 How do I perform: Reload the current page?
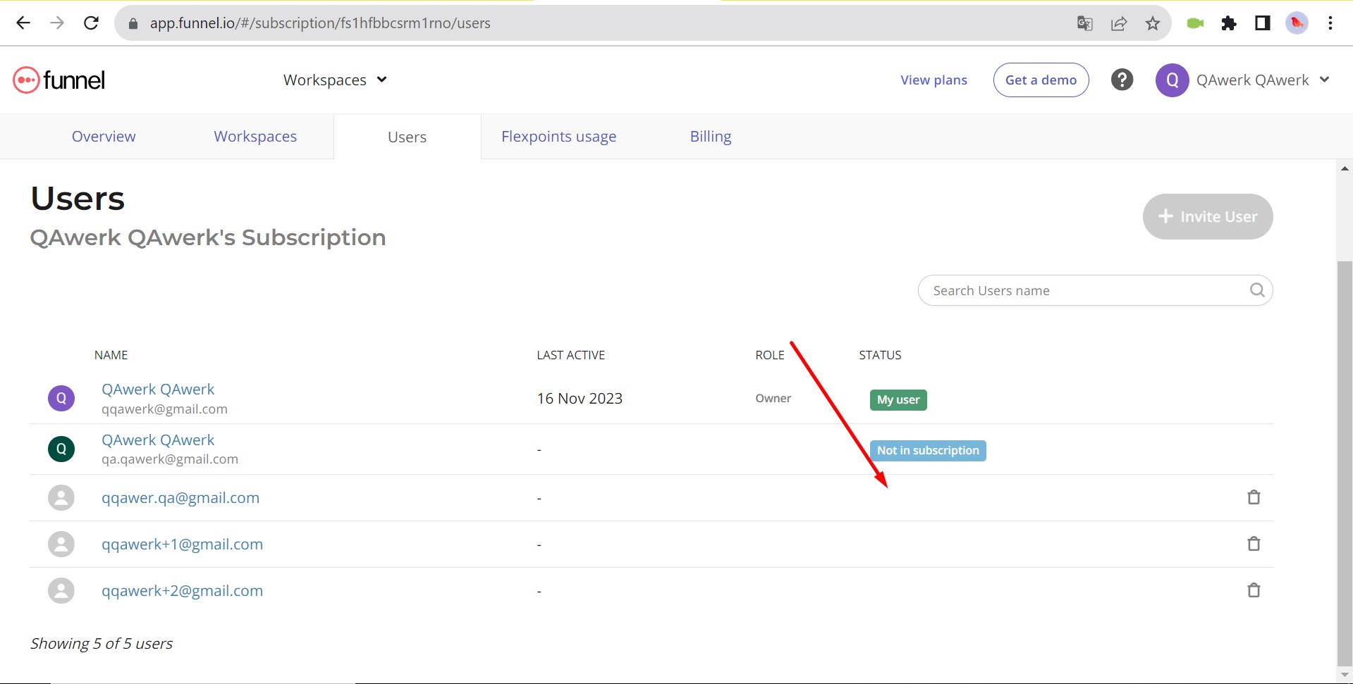click(x=91, y=23)
